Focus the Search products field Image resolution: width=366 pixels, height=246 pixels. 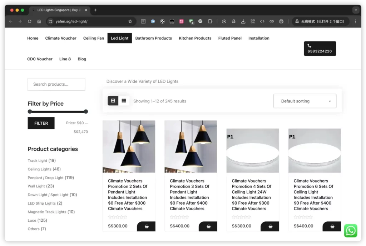(56, 84)
